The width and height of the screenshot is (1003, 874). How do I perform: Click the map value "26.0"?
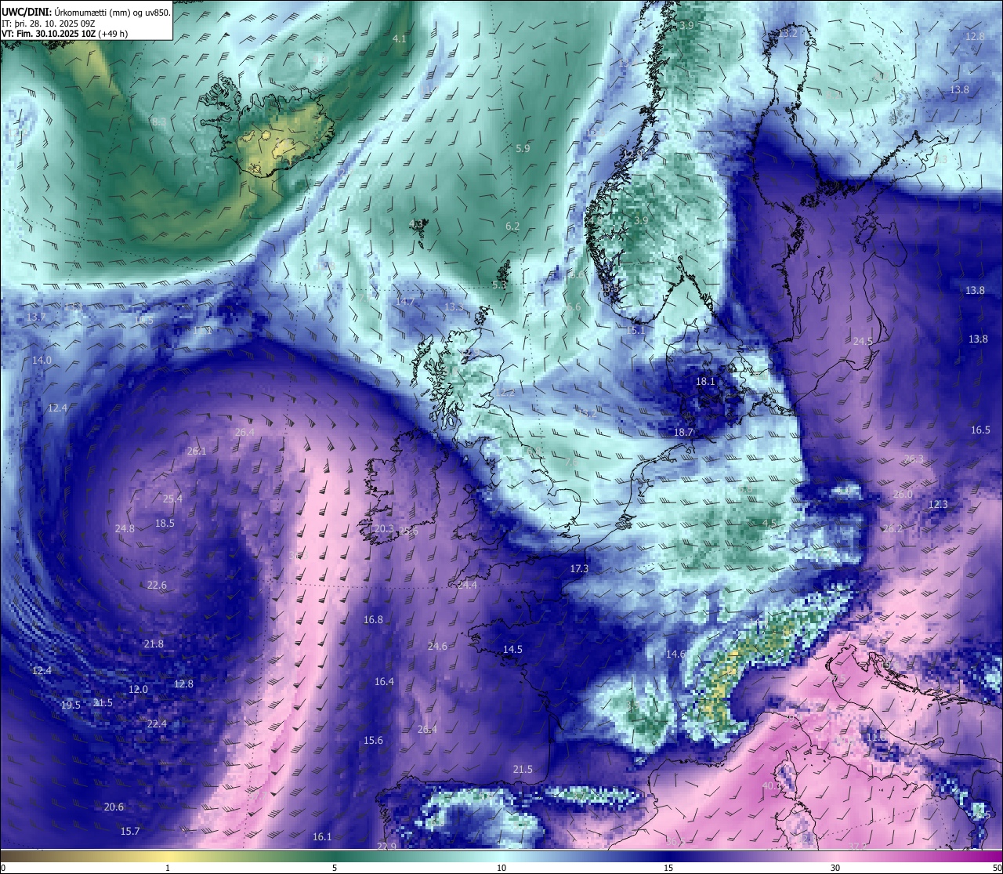[903, 495]
